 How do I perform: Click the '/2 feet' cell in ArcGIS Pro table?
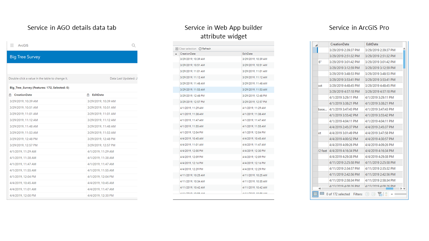coord(323,151)
